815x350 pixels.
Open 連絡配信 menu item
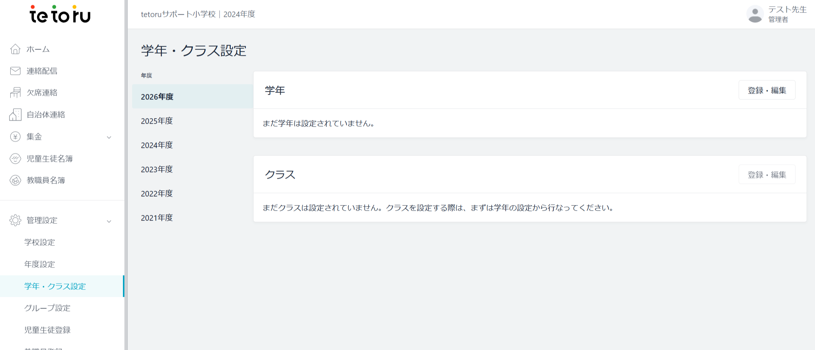pos(42,71)
